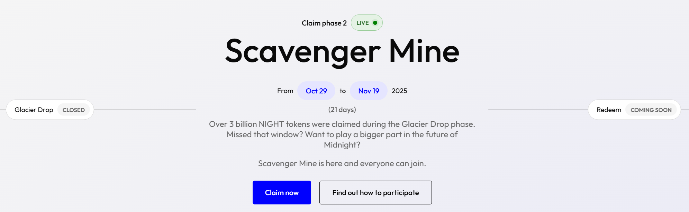Click the Claim now button

point(282,192)
